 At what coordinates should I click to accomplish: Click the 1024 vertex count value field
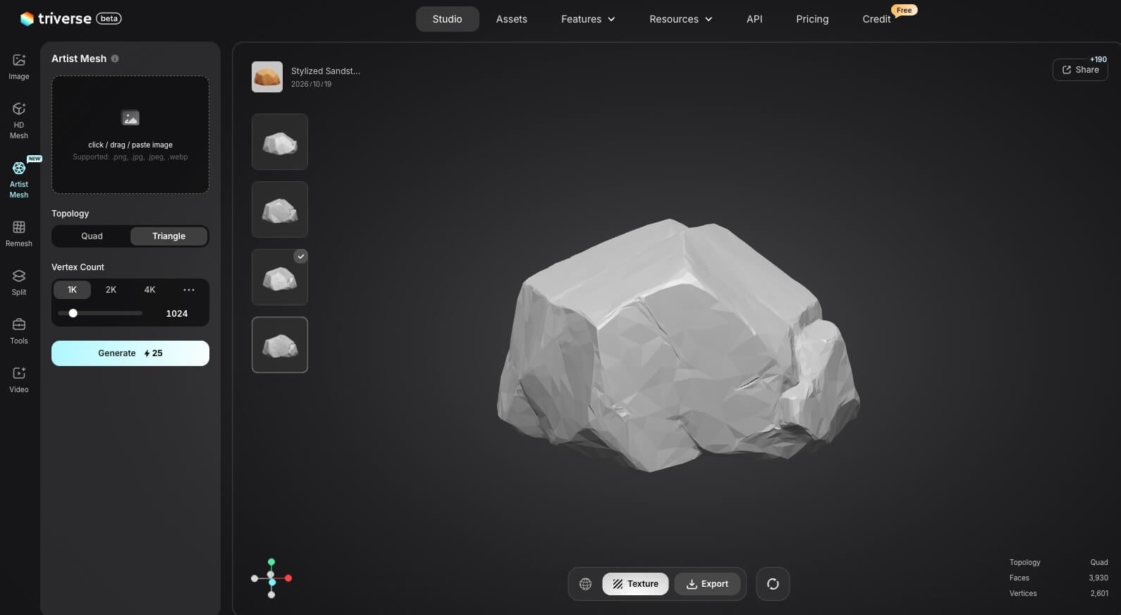coord(177,314)
